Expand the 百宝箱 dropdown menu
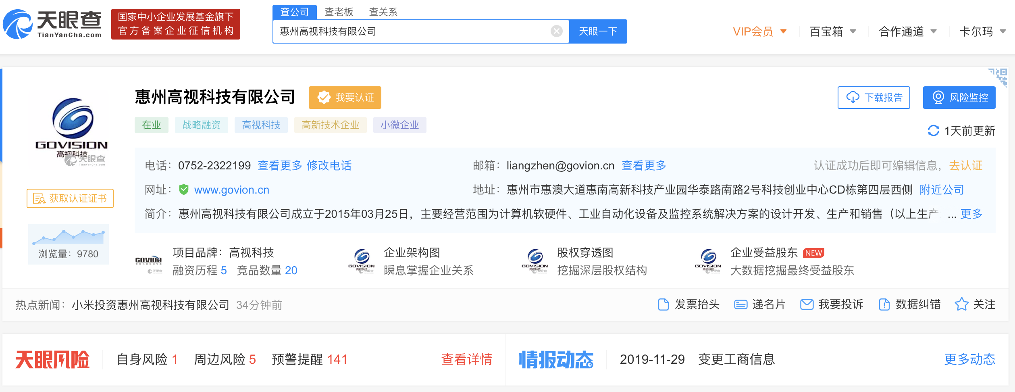1015x392 pixels. (833, 31)
